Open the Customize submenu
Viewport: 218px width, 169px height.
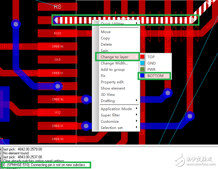pyautogui.click(x=119, y=121)
